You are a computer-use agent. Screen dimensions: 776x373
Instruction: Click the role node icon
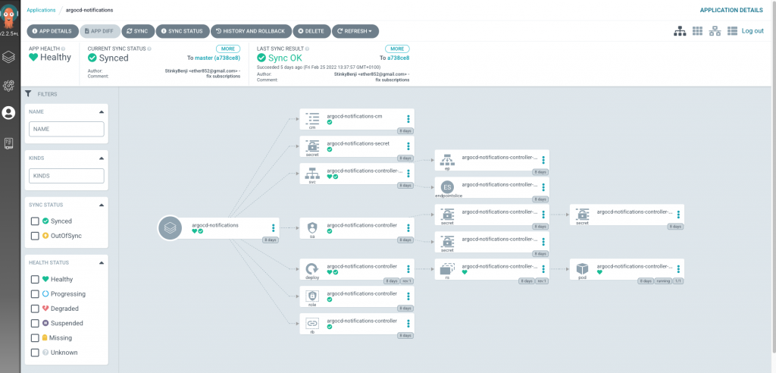click(312, 296)
